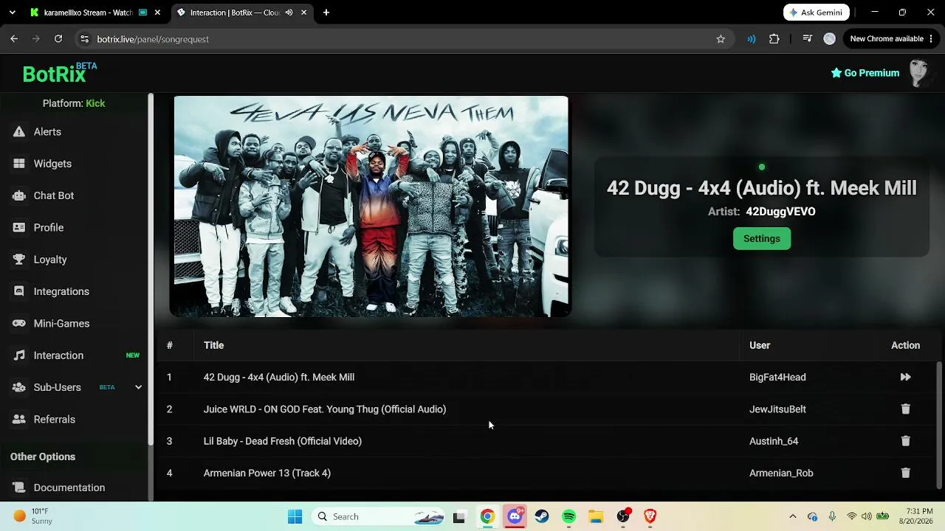Click artist name 42DuggVEVO
Screen dimensions: 945x531
coord(780,212)
